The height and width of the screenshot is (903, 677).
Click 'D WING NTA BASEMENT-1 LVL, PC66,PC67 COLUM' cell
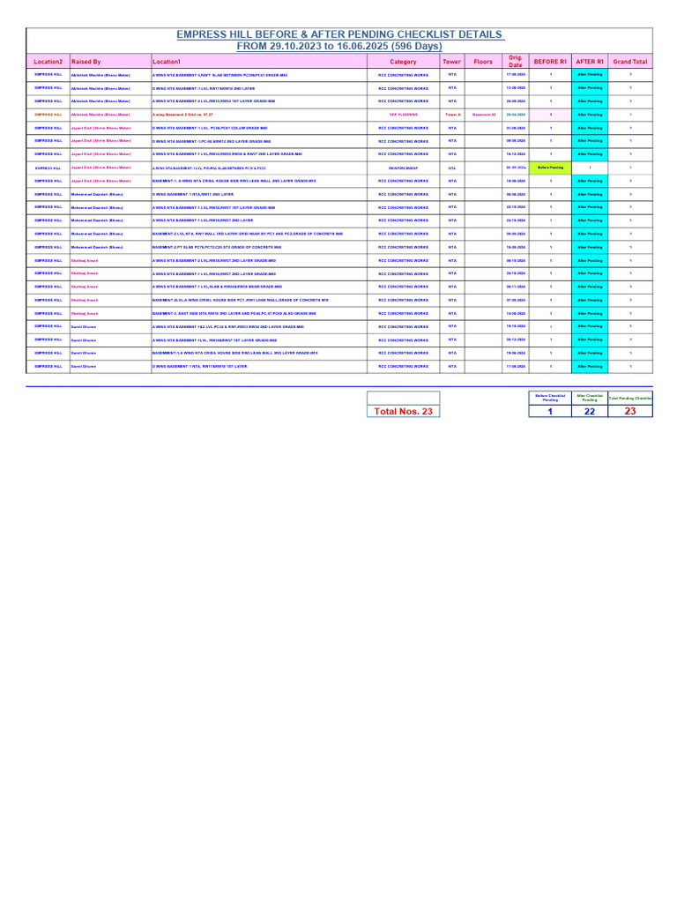(259, 128)
